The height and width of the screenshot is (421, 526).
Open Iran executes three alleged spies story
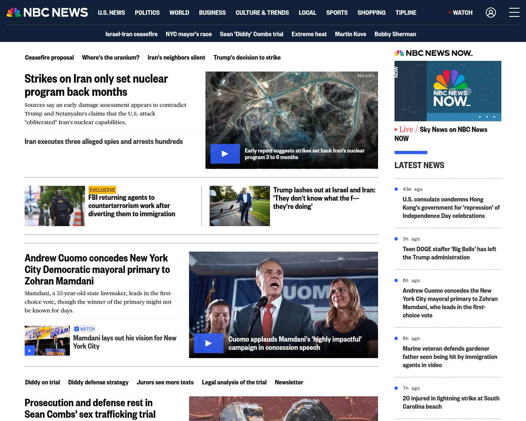104,141
